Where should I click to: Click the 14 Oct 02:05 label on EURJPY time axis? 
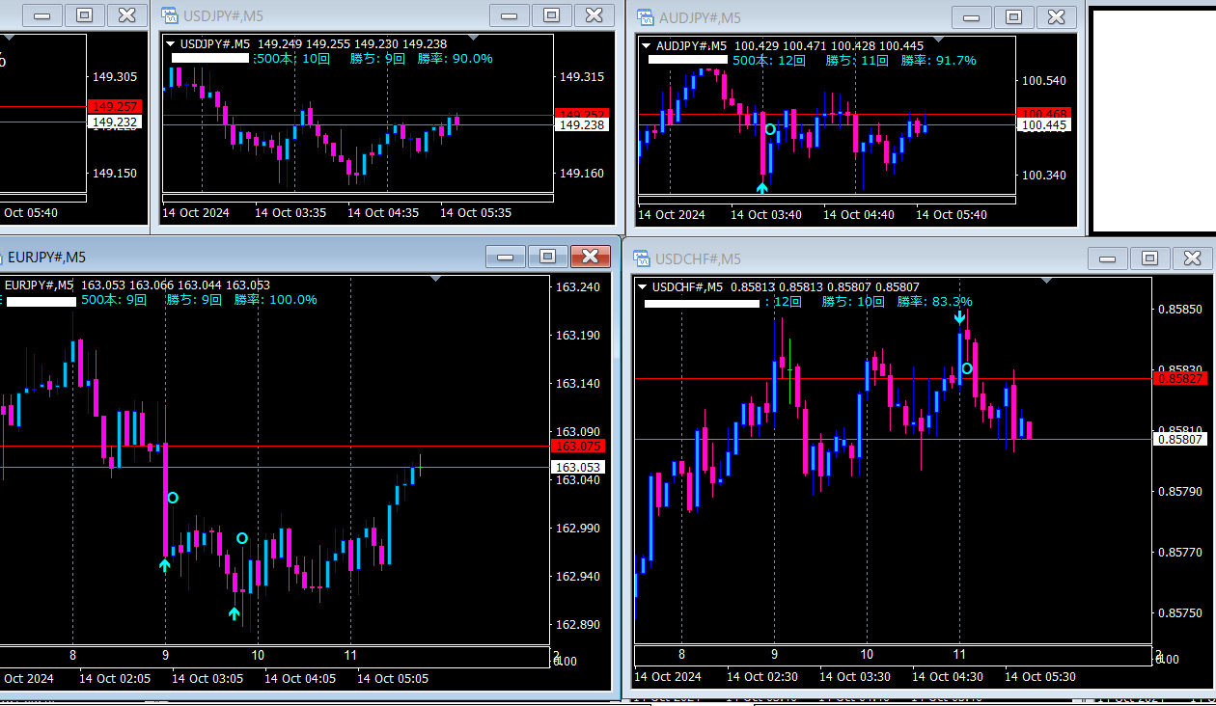115,679
